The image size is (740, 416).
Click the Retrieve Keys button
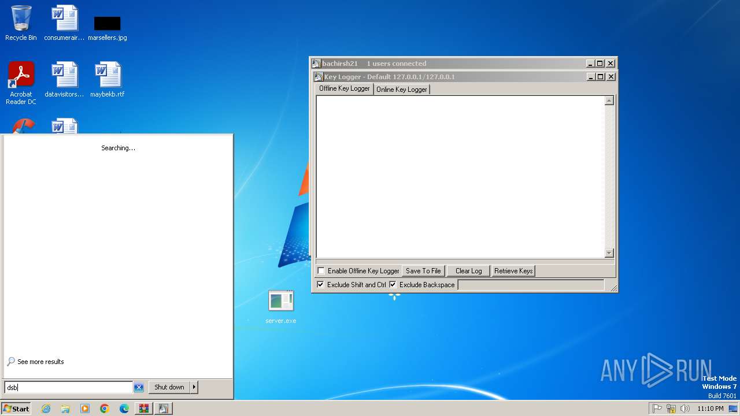coord(513,271)
